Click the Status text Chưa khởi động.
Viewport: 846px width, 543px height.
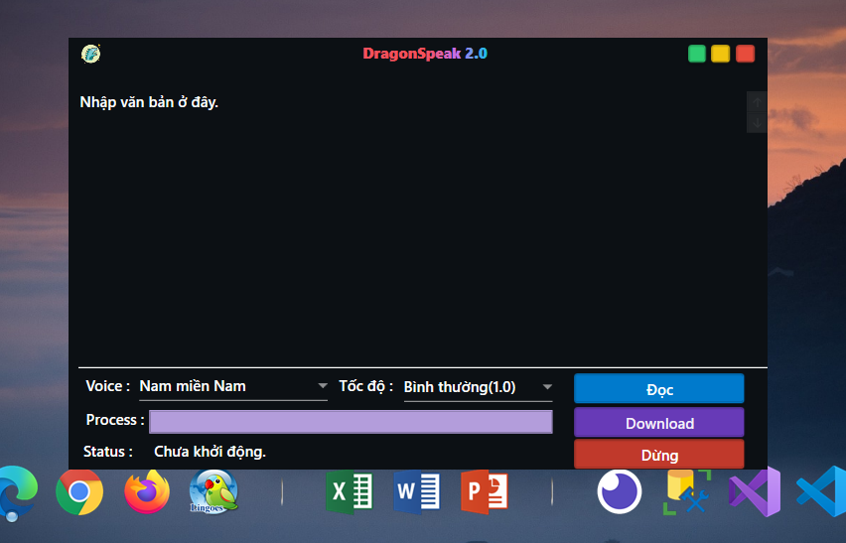(210, 452)
